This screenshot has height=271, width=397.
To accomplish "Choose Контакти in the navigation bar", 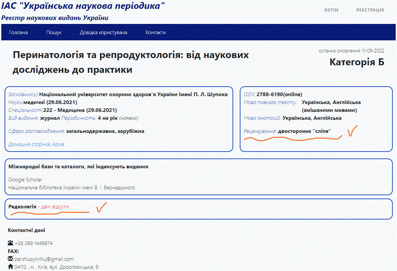I will click(156, 32).
